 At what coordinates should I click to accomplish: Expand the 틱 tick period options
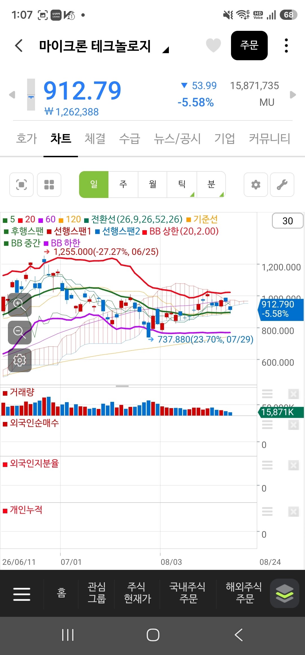(182, 184)
